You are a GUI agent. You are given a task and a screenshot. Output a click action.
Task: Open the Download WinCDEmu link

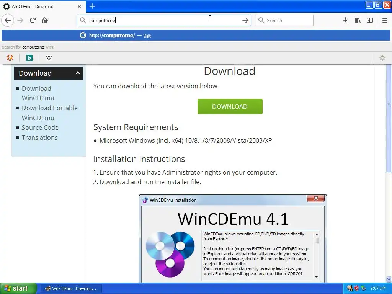tap(38, 93)
